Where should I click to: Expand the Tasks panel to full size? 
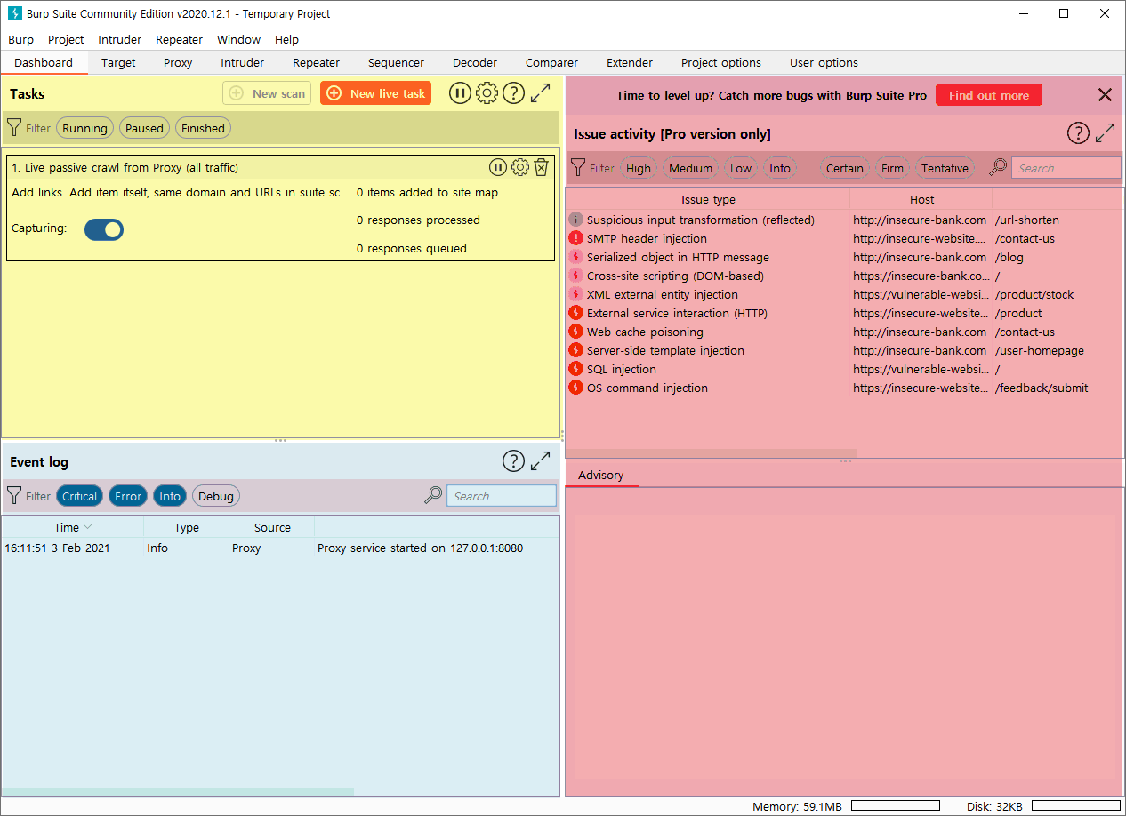[x=540, y=93]
